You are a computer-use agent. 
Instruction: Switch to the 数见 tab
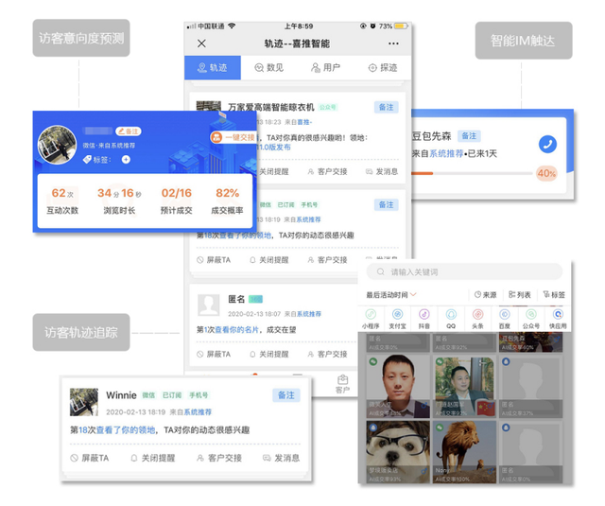point(269,67)
